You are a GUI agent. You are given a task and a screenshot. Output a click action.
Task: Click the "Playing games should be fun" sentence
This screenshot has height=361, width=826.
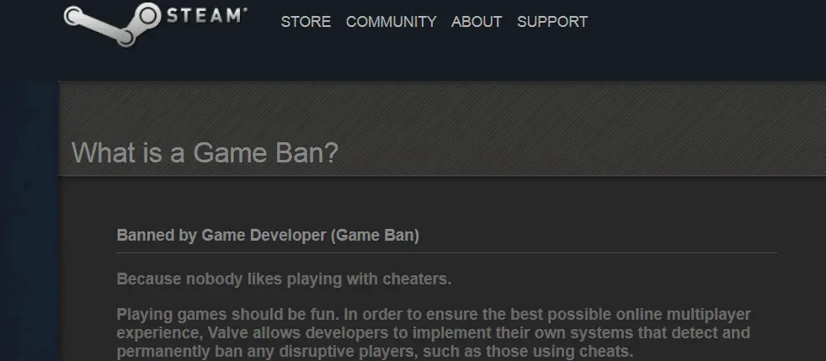point(227,315)
